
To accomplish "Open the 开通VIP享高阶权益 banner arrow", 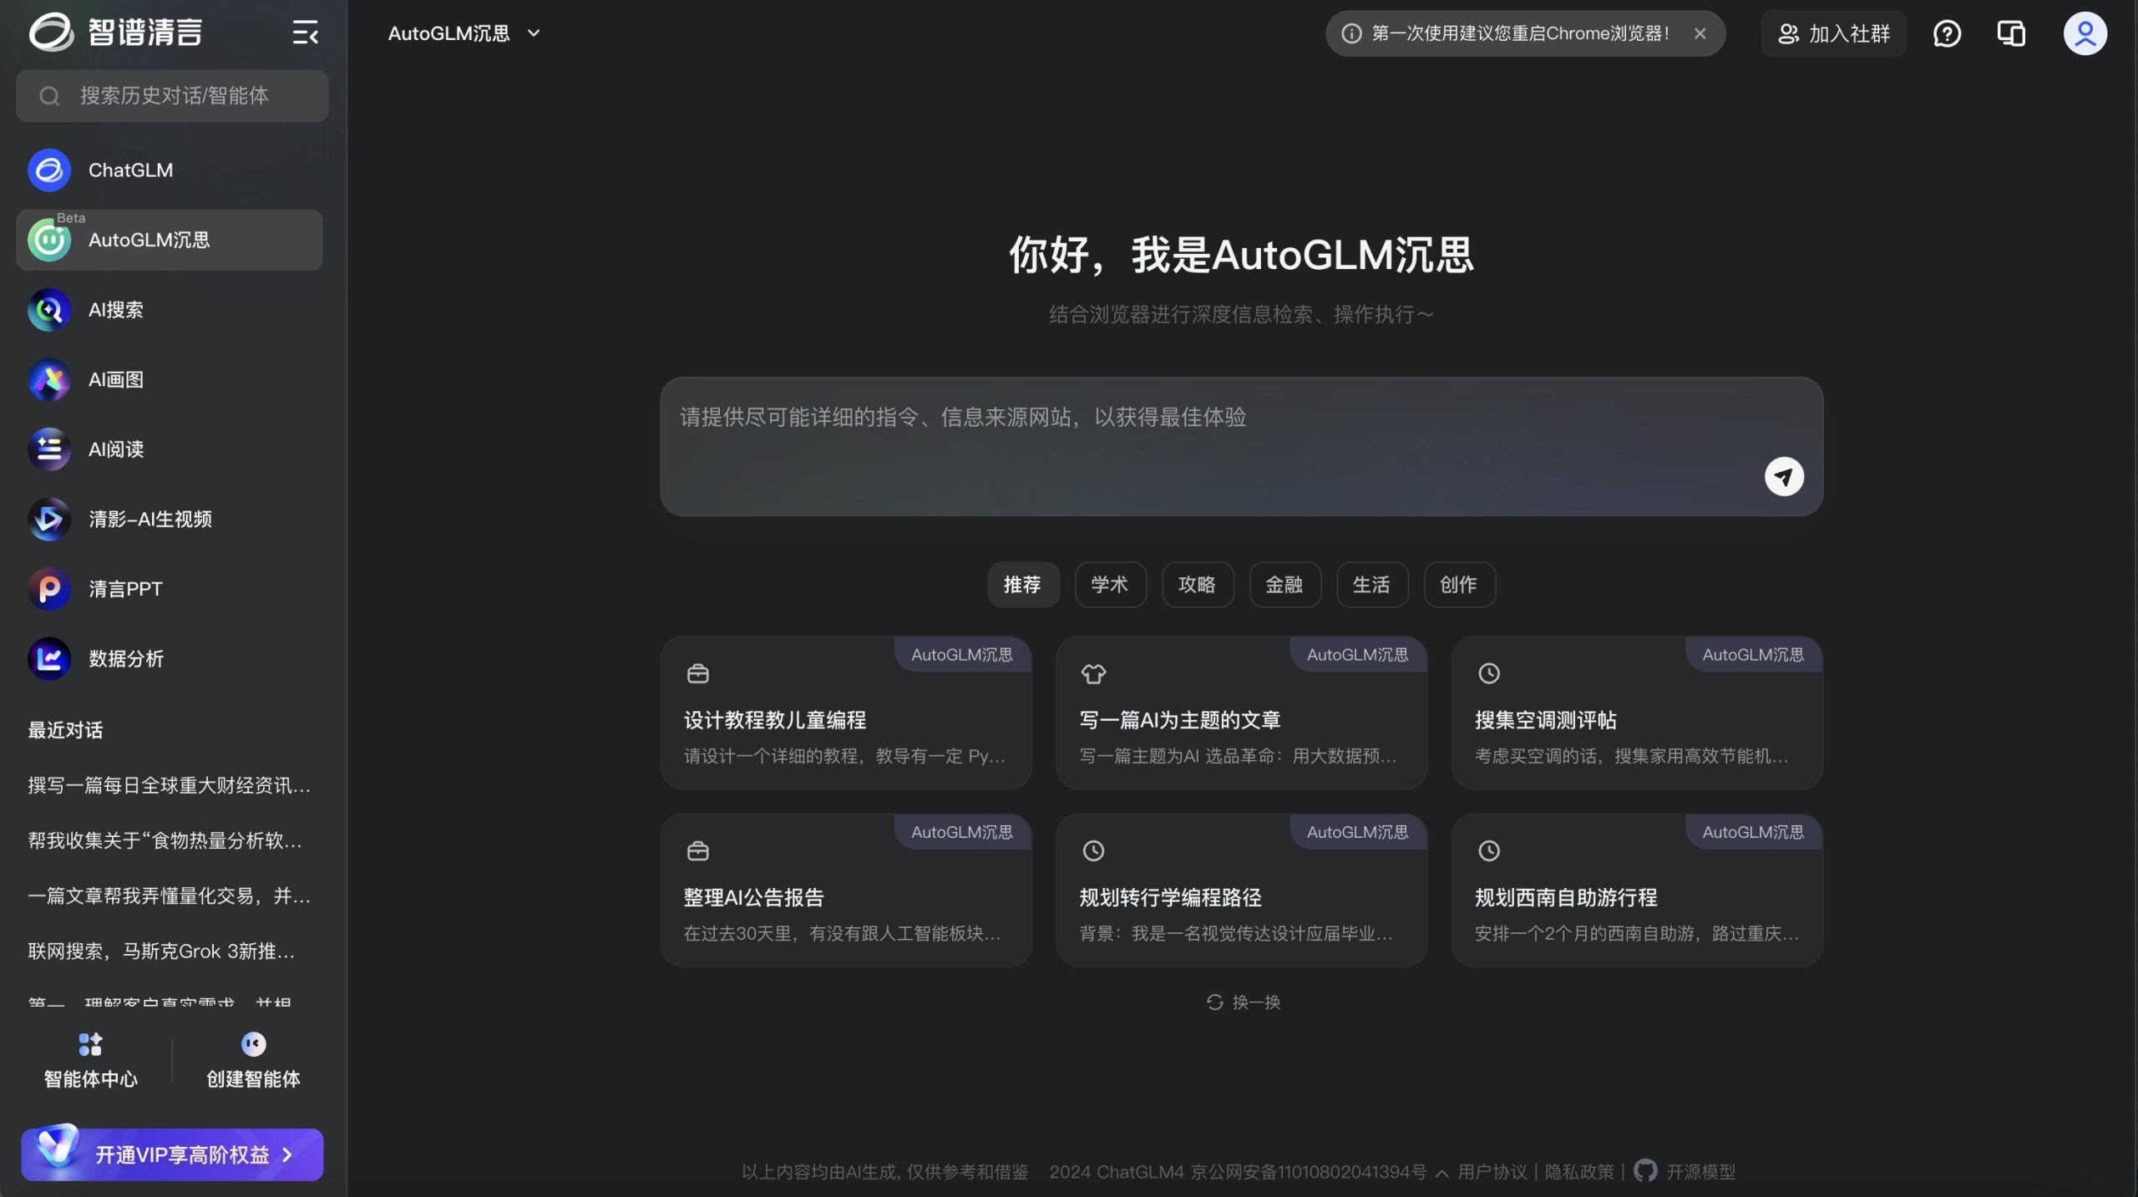I will [287, 1154].
